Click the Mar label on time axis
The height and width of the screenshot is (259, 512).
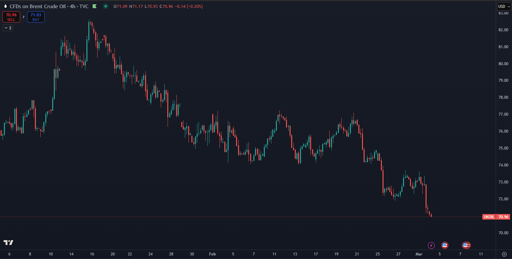click(x=419, y=254)
